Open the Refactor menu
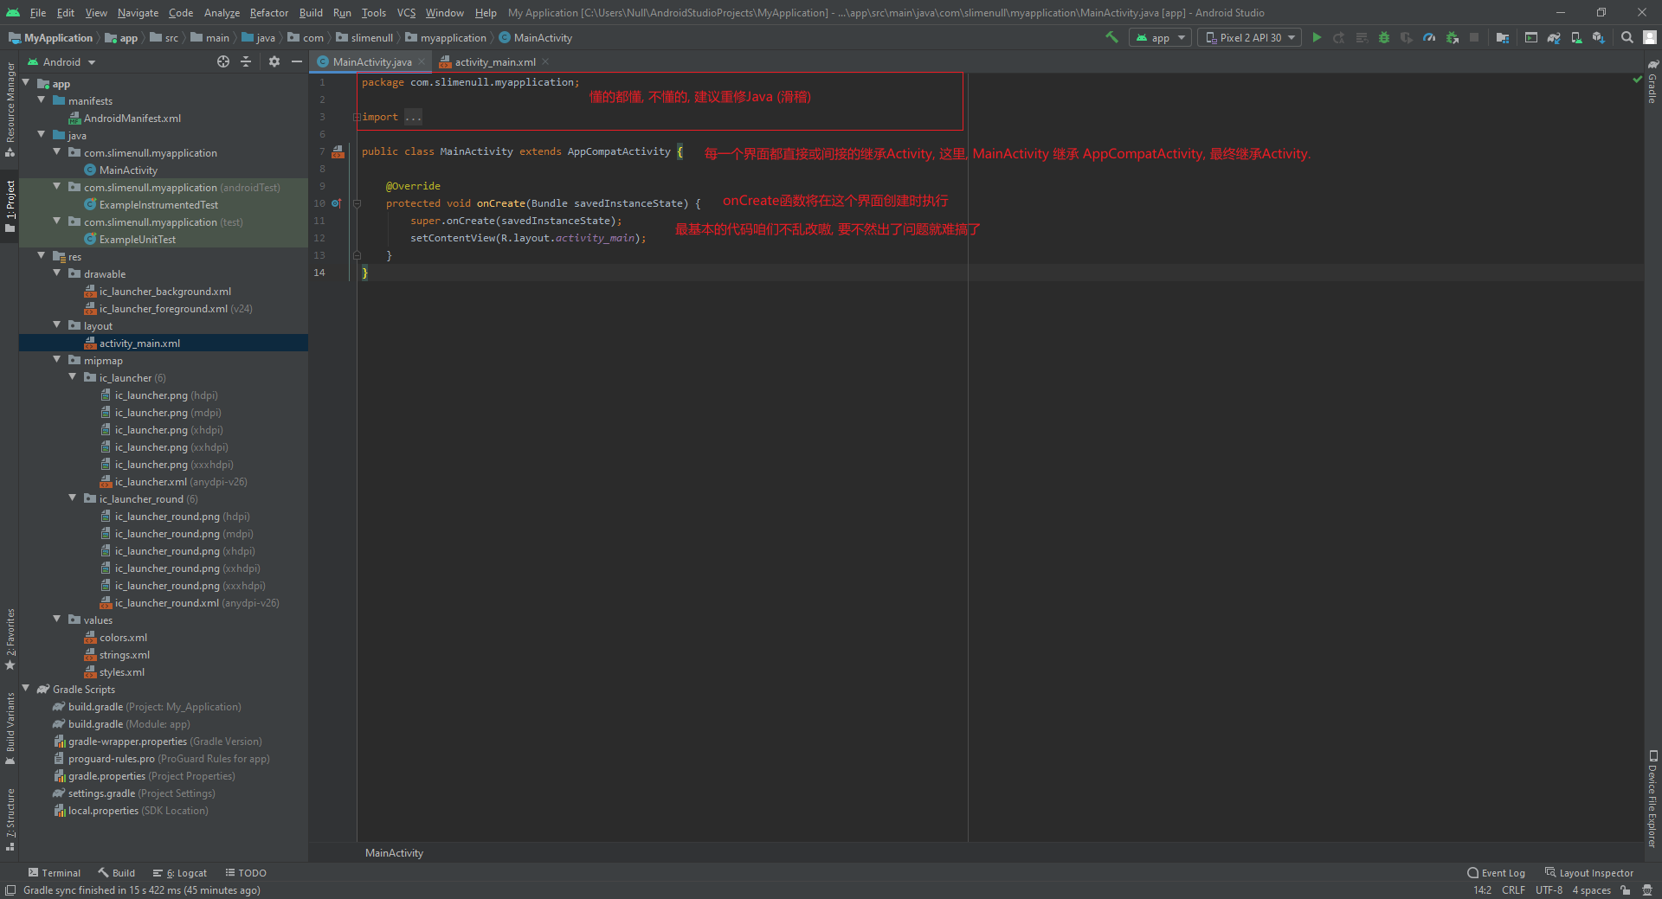The image size is (1662, 899). 269,12
